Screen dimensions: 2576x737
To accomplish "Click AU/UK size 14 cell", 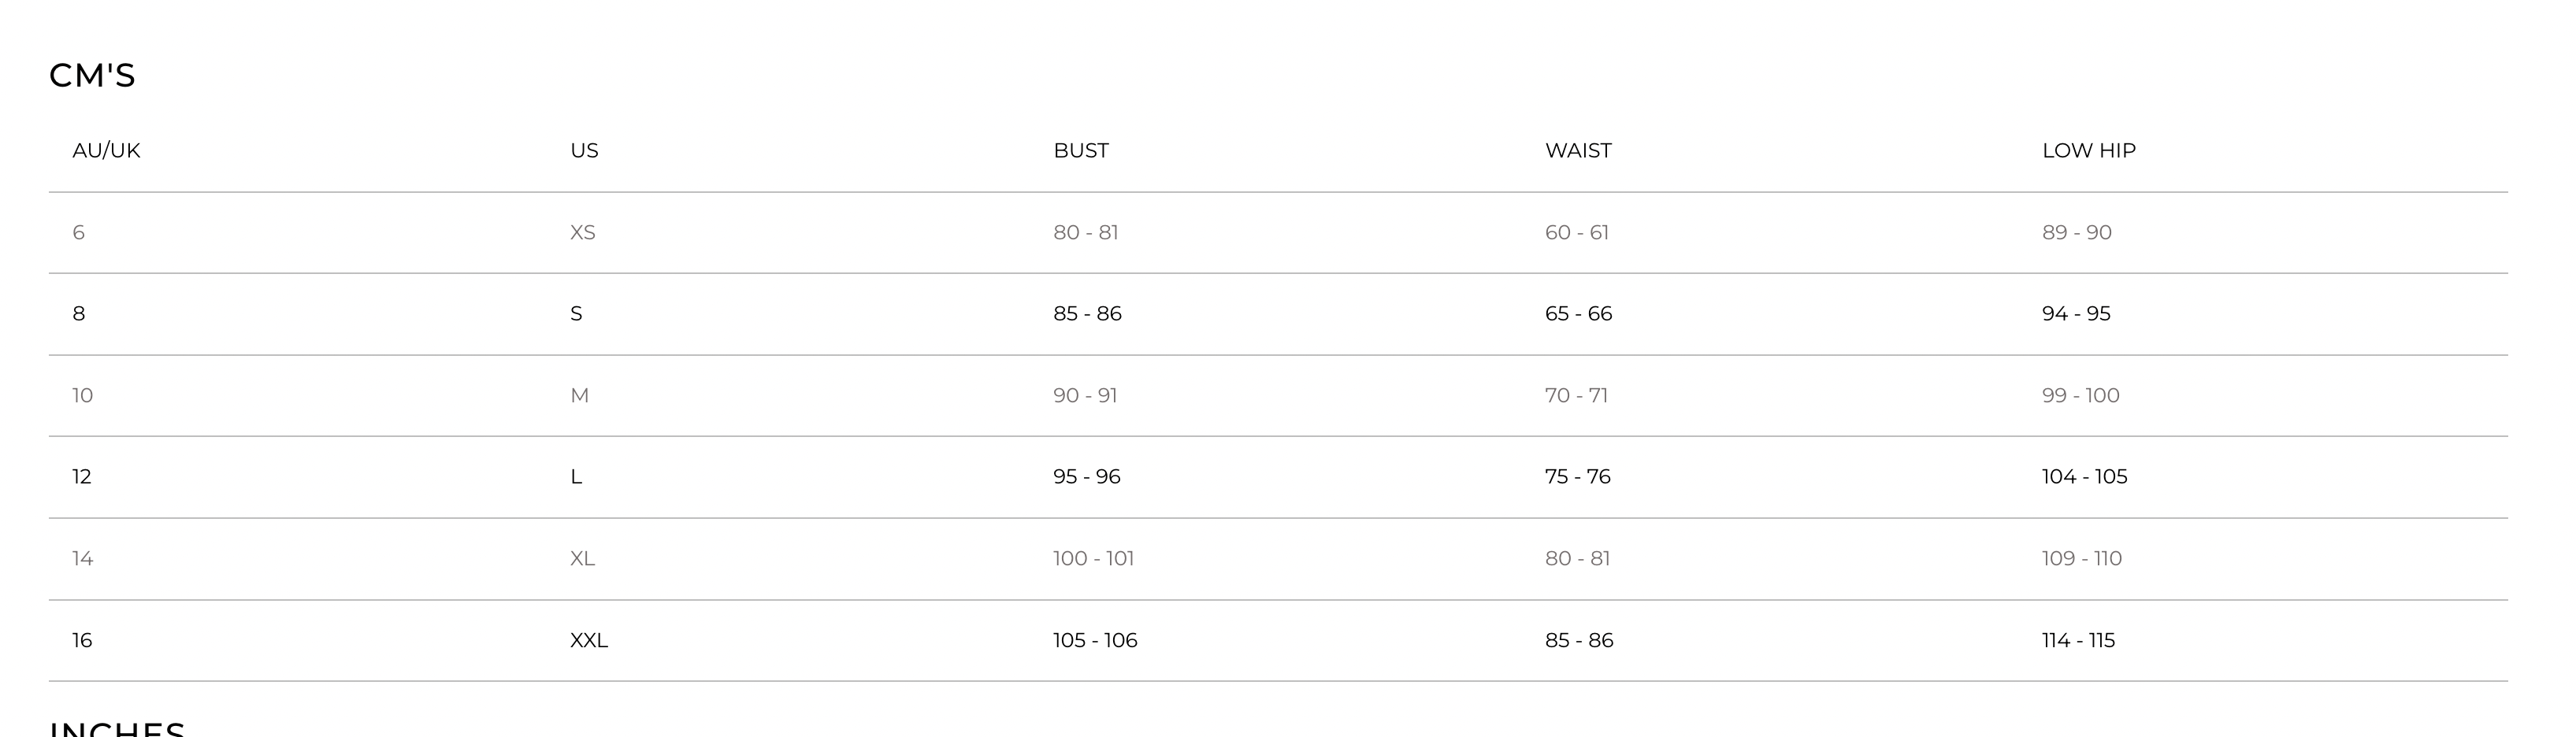I will [83, 559].
